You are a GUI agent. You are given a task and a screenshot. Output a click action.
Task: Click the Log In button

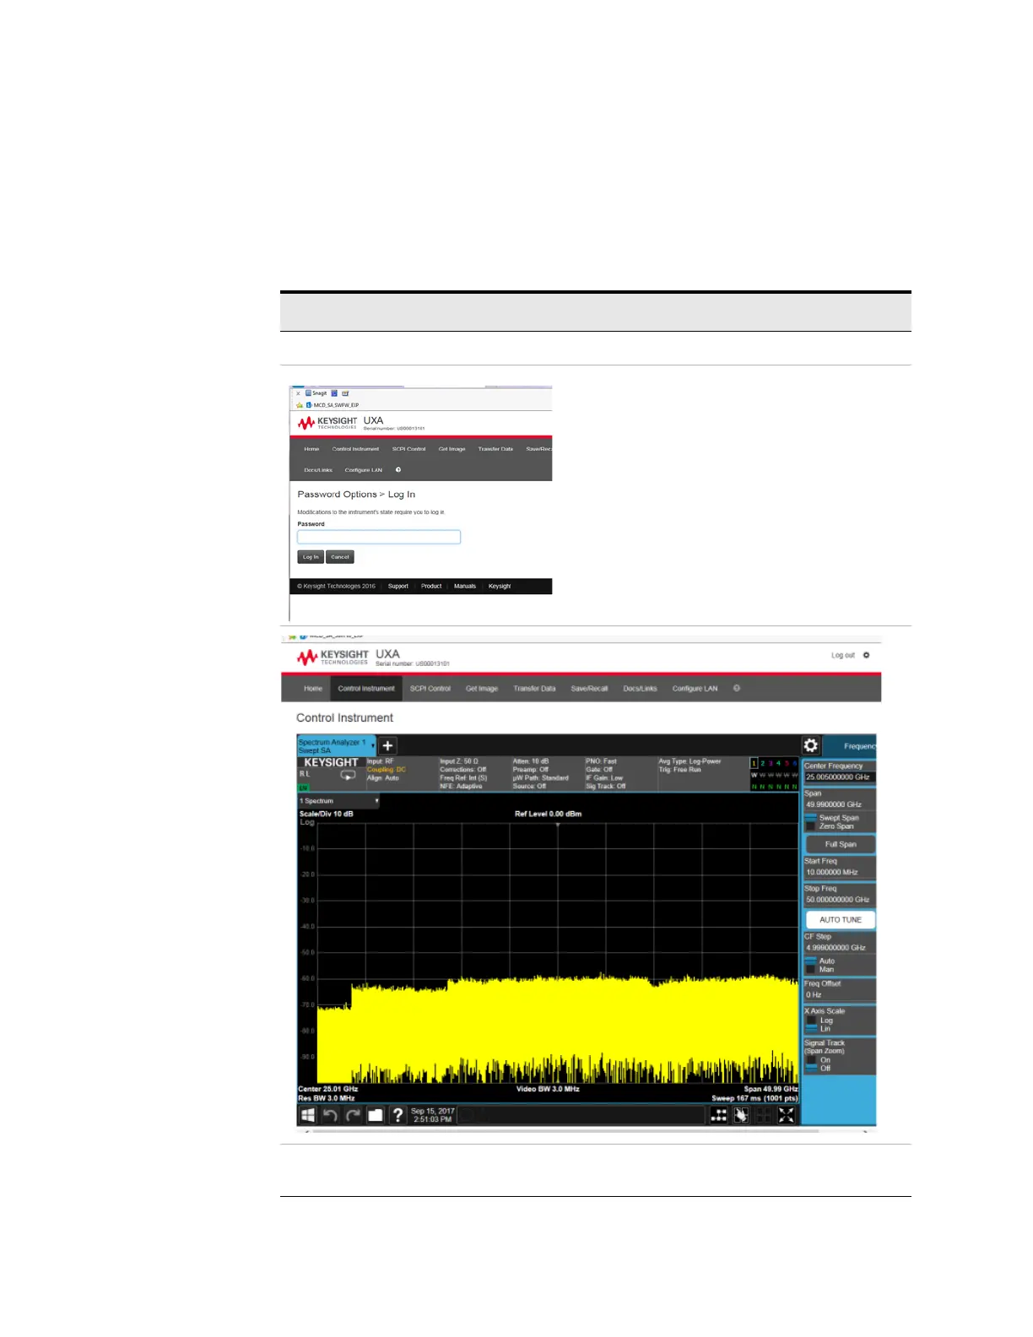311,557
